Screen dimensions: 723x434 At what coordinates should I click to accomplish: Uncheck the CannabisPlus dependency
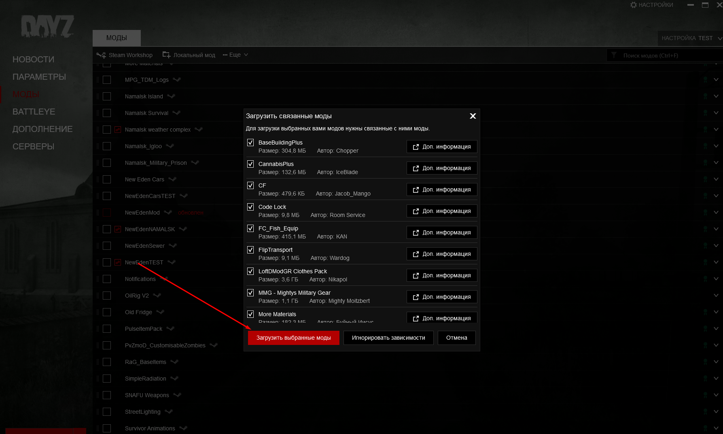250,164
